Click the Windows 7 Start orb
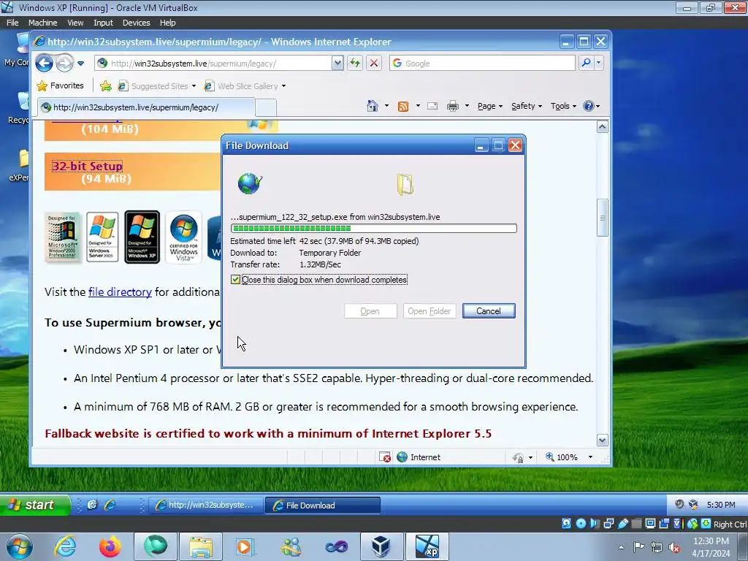The height and width of the screenshot is (561, 748). coord(19,546)
